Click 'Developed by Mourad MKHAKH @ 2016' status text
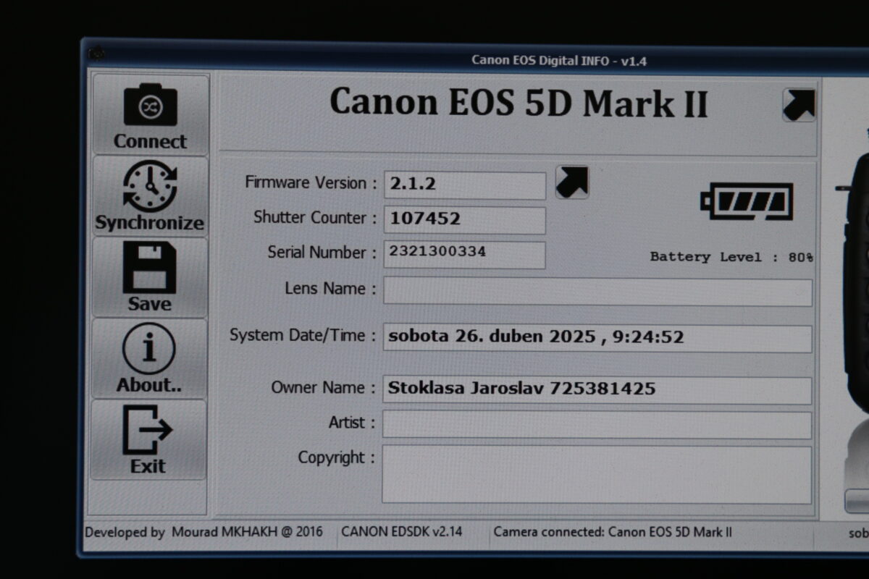 pyautogui.click(x=204, y=532)
